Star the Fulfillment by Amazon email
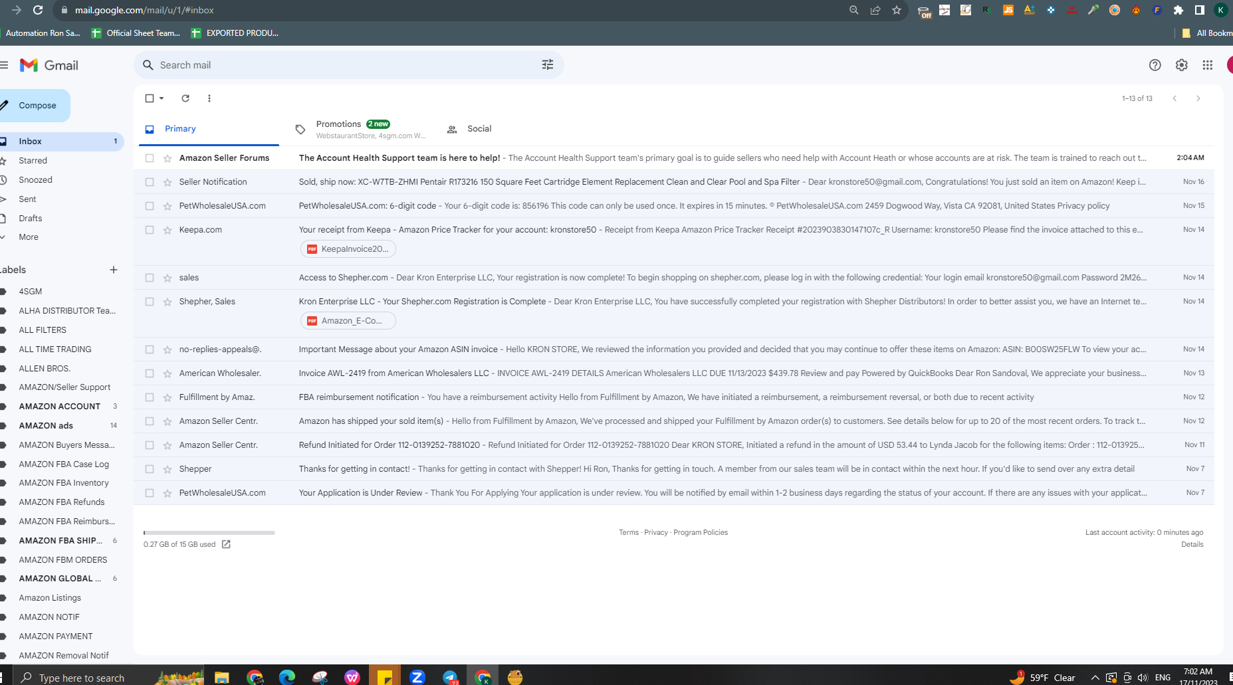This screenshot has height=685, width=1233. pyautogui.click(x=168, y=397)
